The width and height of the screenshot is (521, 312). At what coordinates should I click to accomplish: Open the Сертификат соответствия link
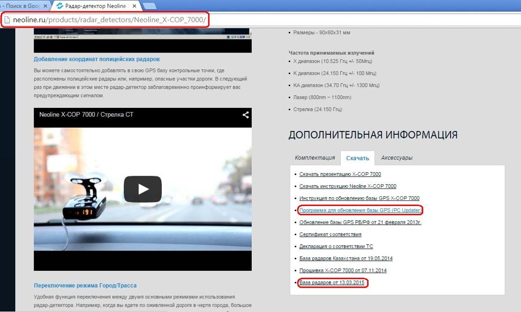pos(331,234)
